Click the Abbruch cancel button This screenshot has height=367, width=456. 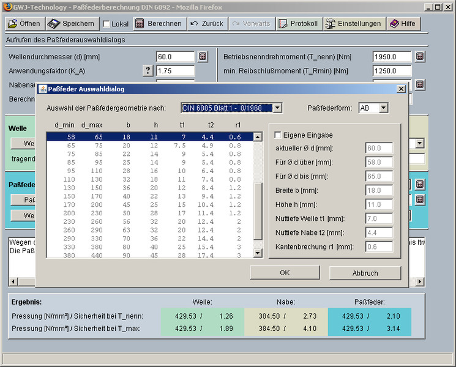365,273
